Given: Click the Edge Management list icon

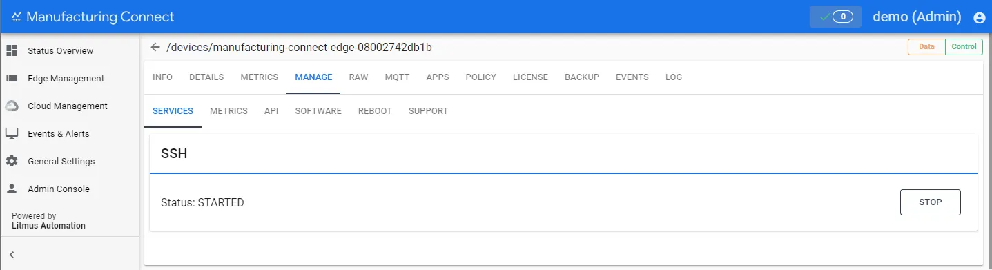Looking at the screenshot, I should coord(12,78).
